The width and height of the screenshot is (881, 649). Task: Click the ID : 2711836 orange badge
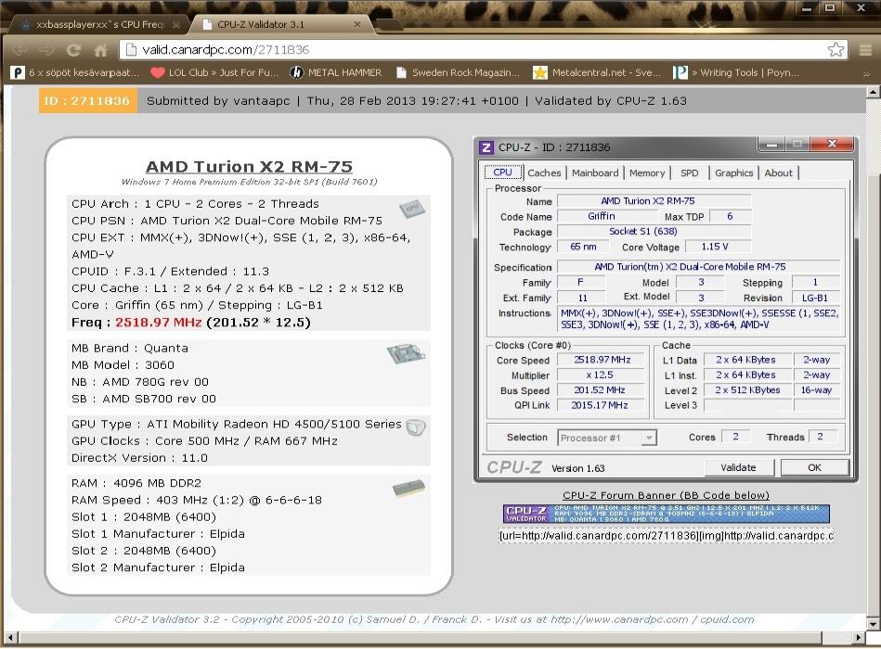coord(87,101)
